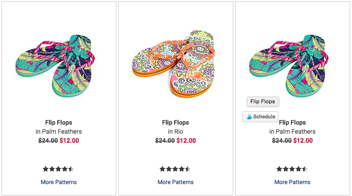The height and width of the screenshot is (196, 352).
Task: Click the $12.00 sale price for Rio
Action: (186, 140)
